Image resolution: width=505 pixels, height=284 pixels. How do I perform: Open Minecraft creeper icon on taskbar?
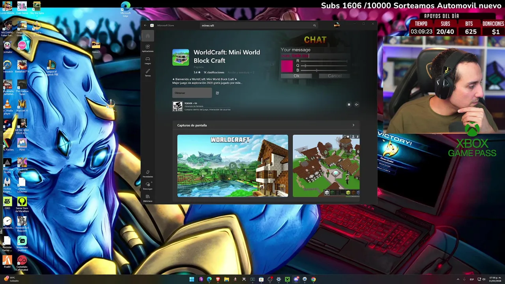point(287,279)
